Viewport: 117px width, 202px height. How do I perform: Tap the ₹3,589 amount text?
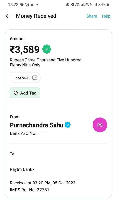25,49
